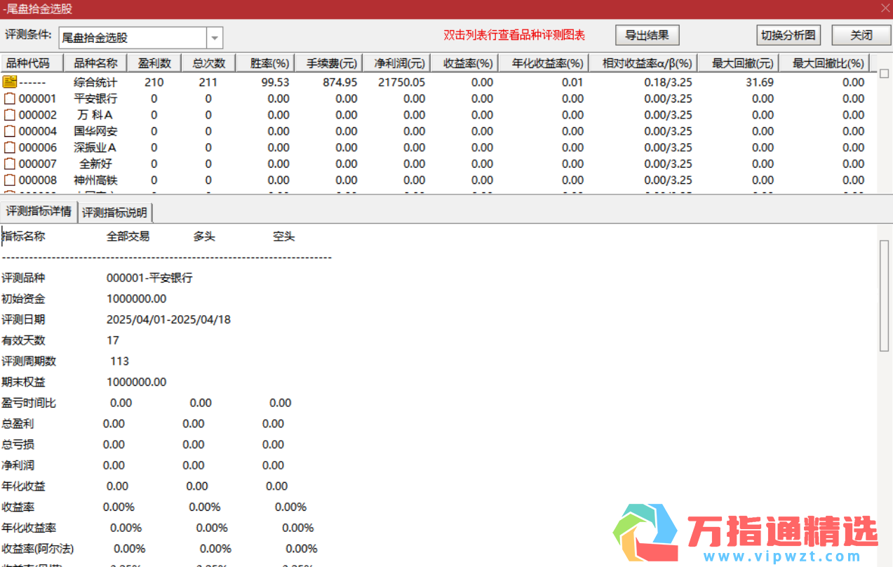Sort by the 年化收益率(%) column header
893x567 pixels.
tap(544, 63)
